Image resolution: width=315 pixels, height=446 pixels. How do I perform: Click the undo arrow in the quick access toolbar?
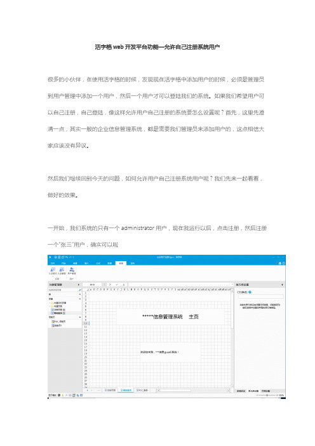coord(66,257)
